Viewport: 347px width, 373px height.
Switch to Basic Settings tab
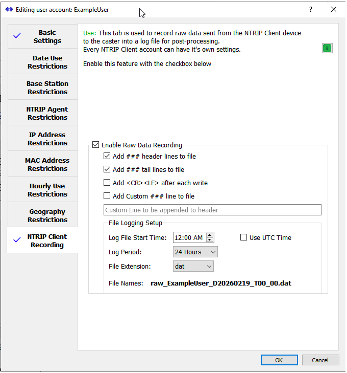(47, 37)
